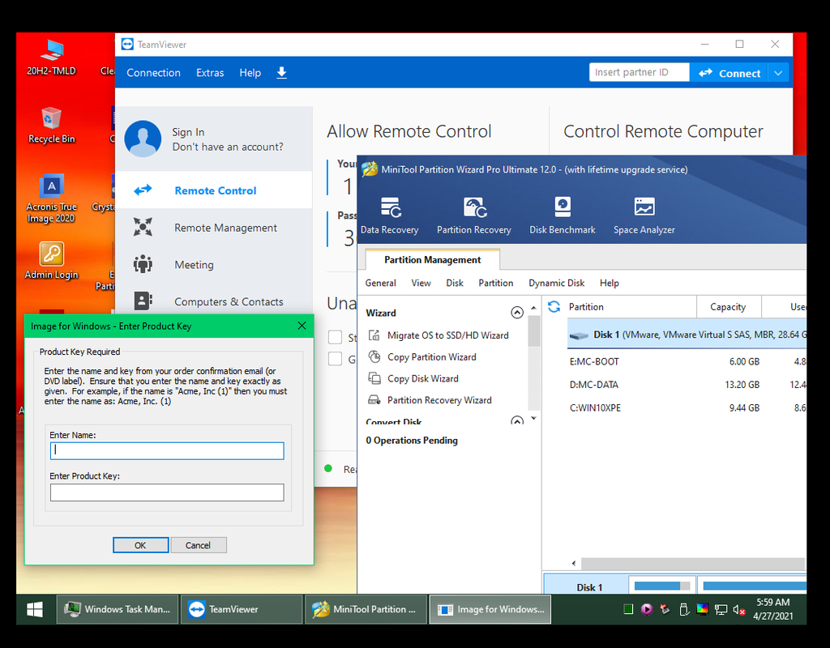
Task: Click Don't have an account link
Action: click(x=228, y=147)
